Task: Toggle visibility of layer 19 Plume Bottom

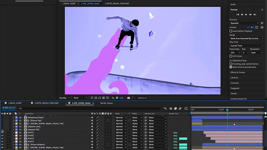Action: 2,145
